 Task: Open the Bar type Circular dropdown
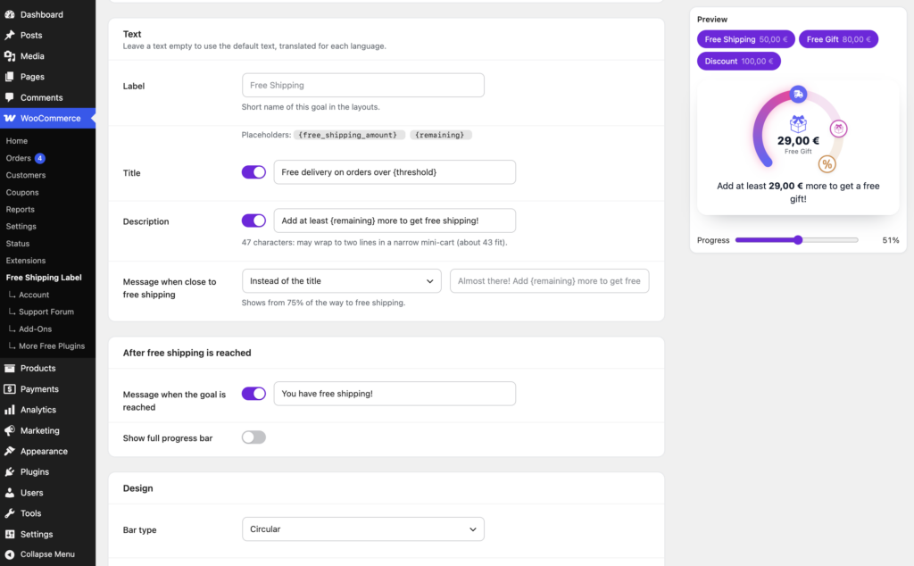pos(363,529)
